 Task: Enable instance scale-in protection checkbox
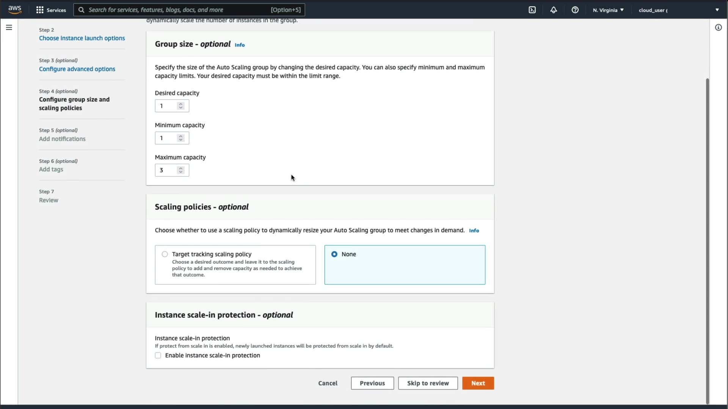158,355
